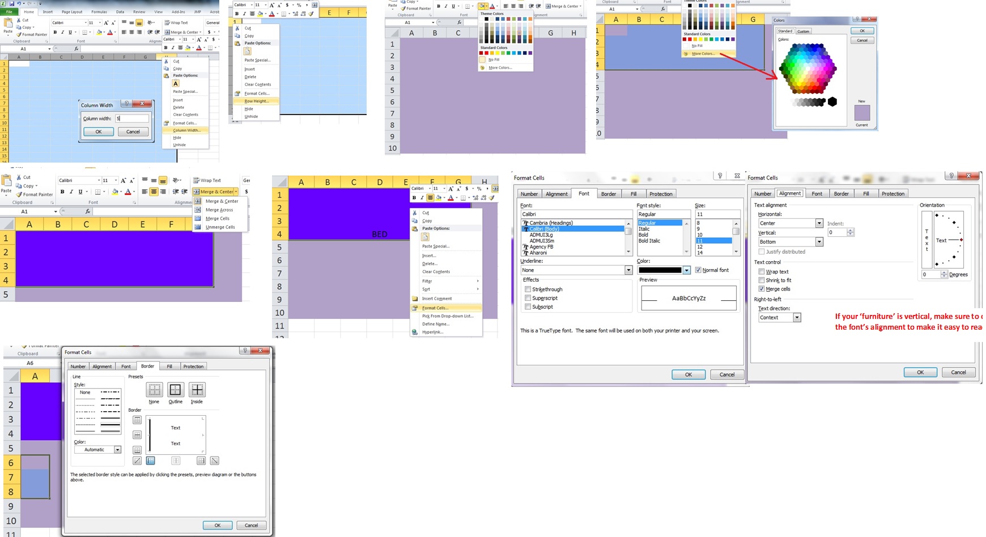
Task: Toggle the diagonal-up border button
Action: pyautogui.click(x=137, y=461)
